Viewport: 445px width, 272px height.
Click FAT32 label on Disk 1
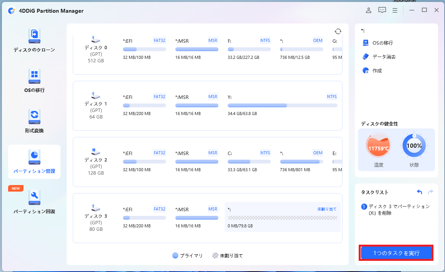click(x=159, y=97)
